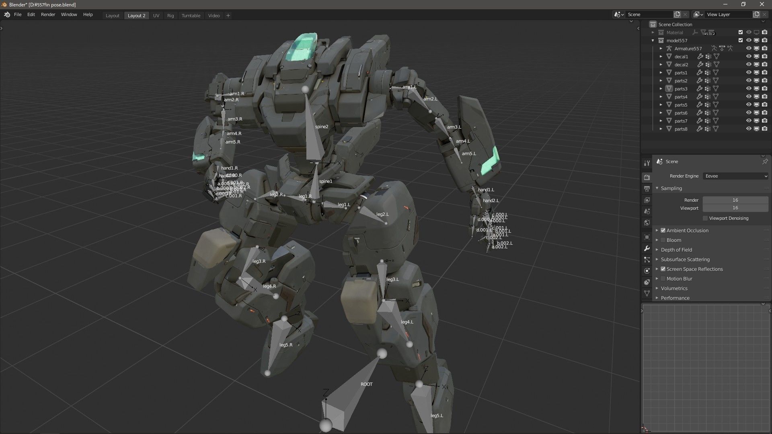The image size is (772, 434).
Task: Toggle render camera icon for parts8
Action: (x=764, y=129)
